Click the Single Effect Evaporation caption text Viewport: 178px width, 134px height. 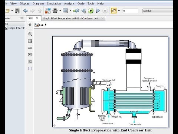[x=110, y=130]
